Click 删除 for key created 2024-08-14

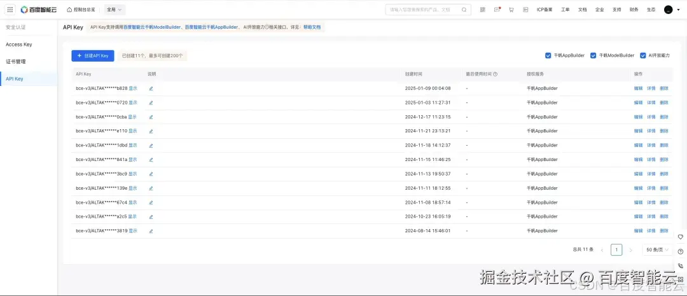tap(664, 230)
